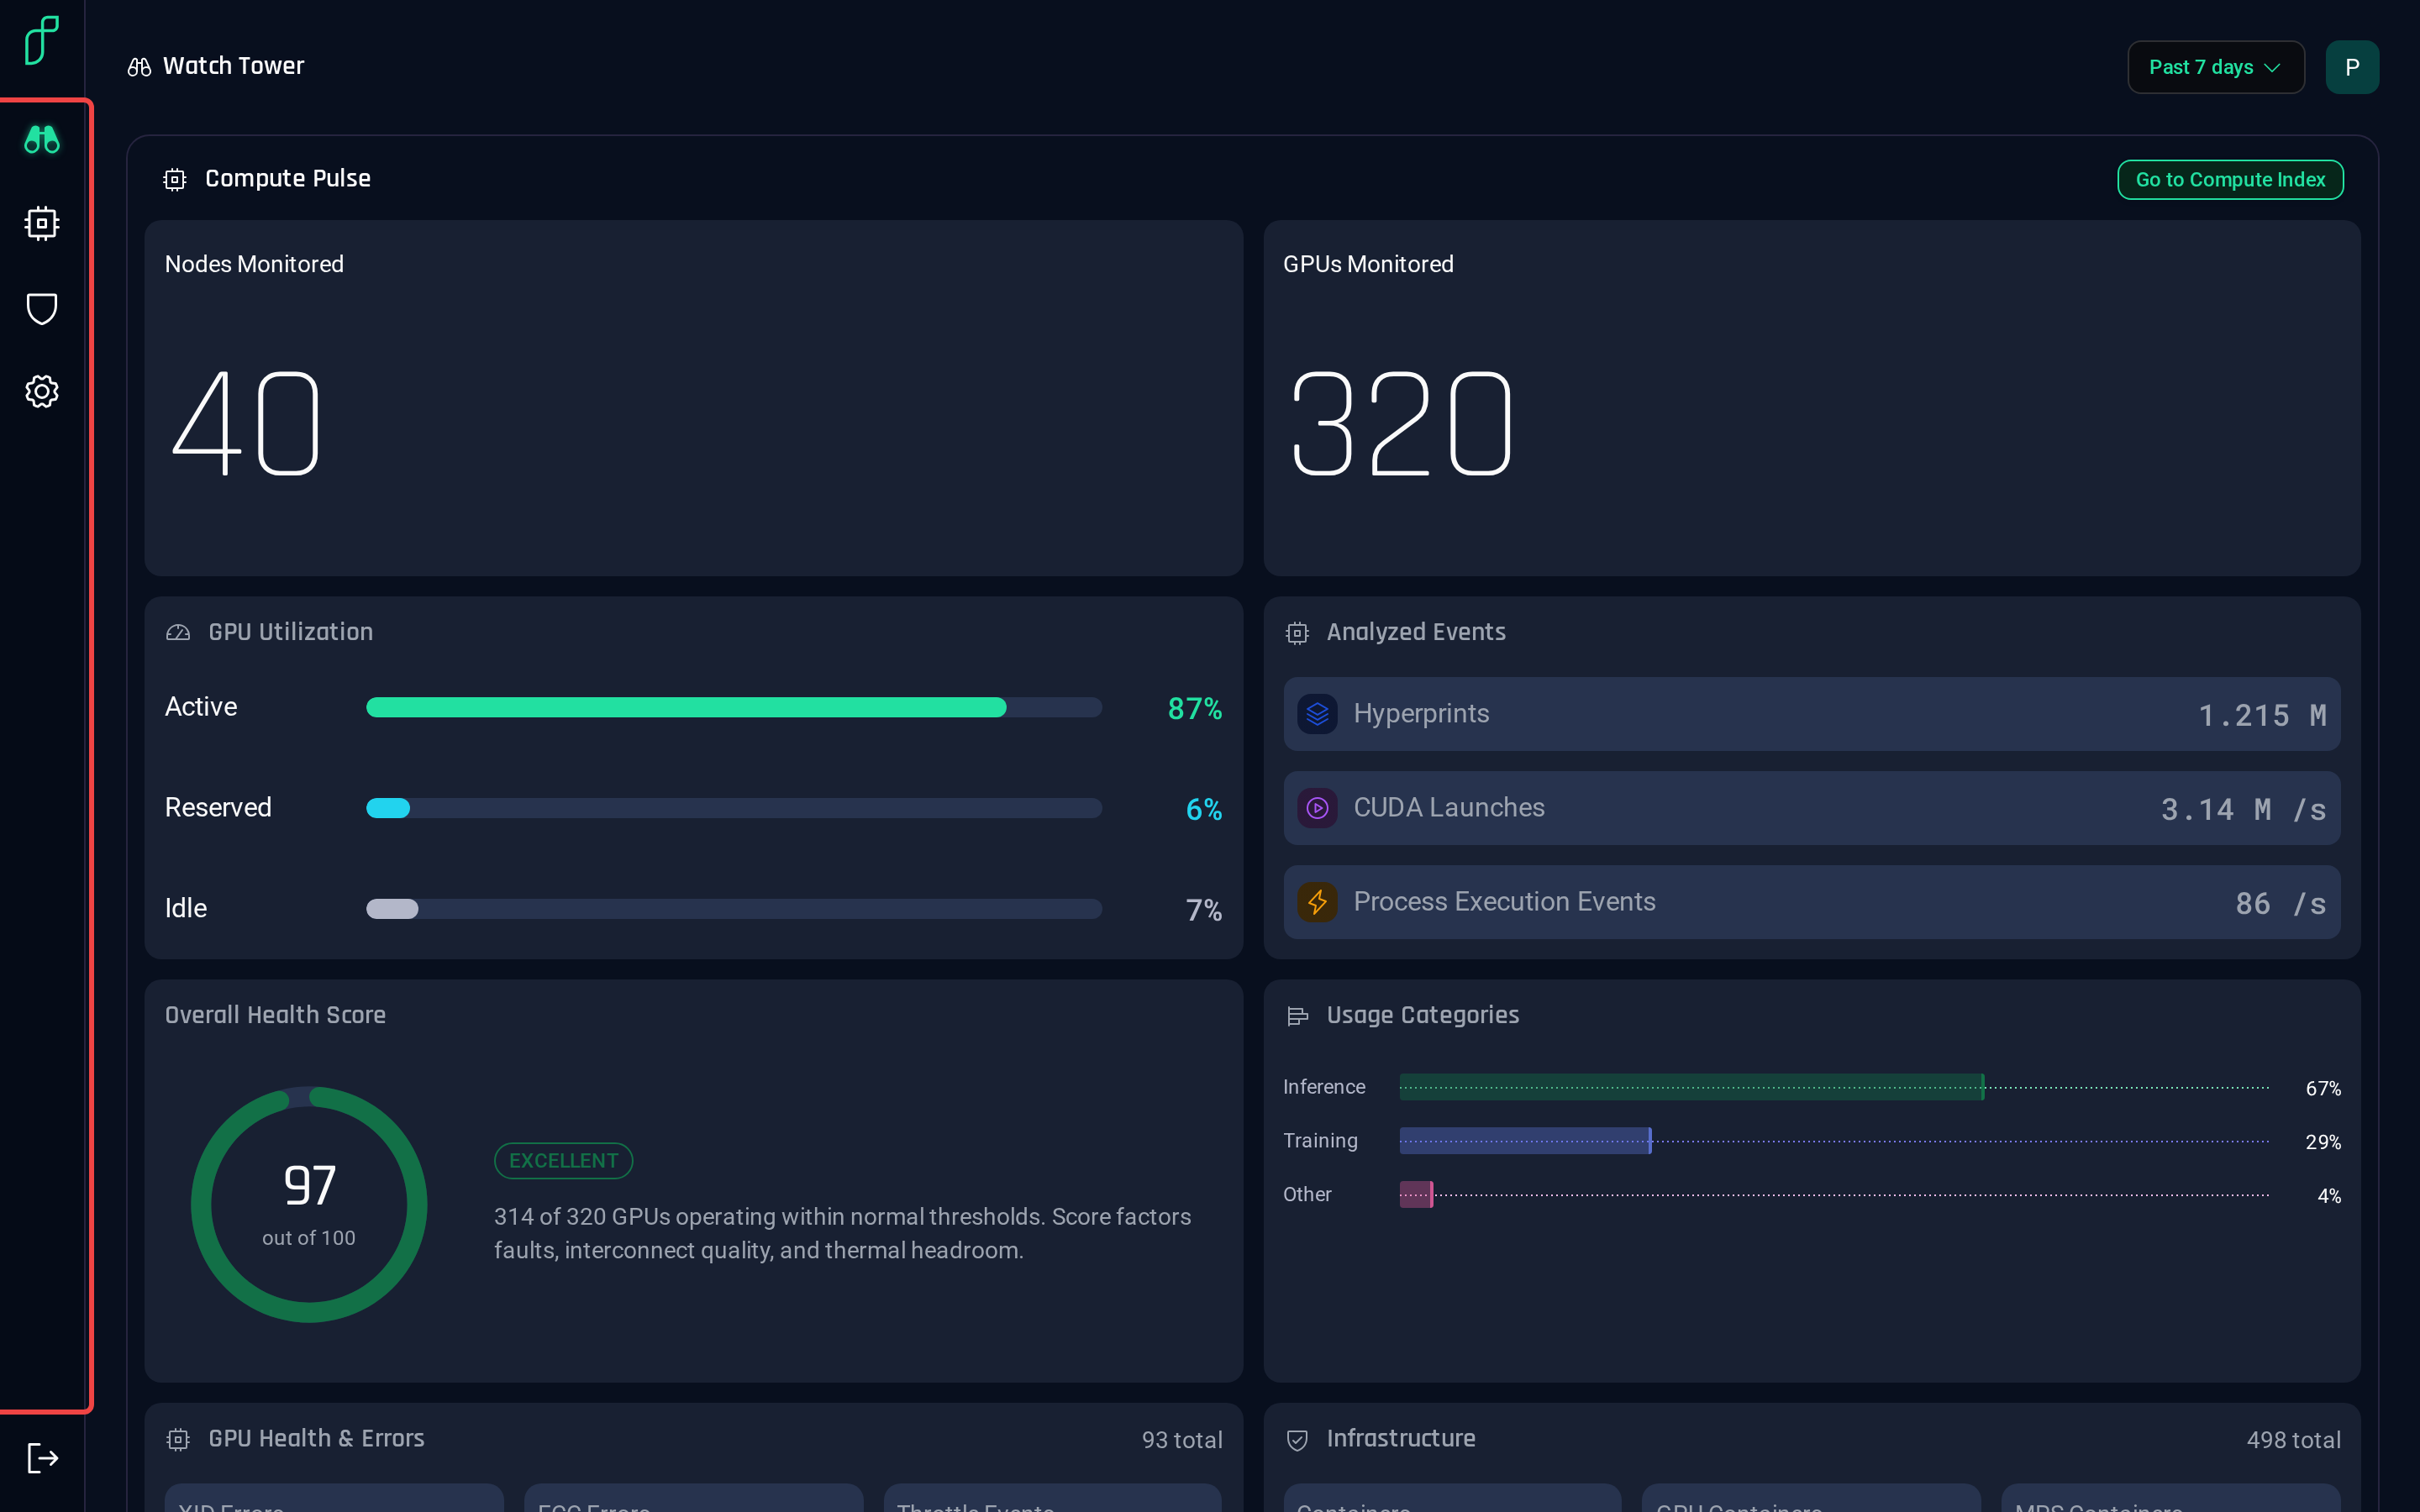The image size is (2420, 1512).
Task: Click the gauge icon next to GPU Utilization
Action: coord(178,632)
